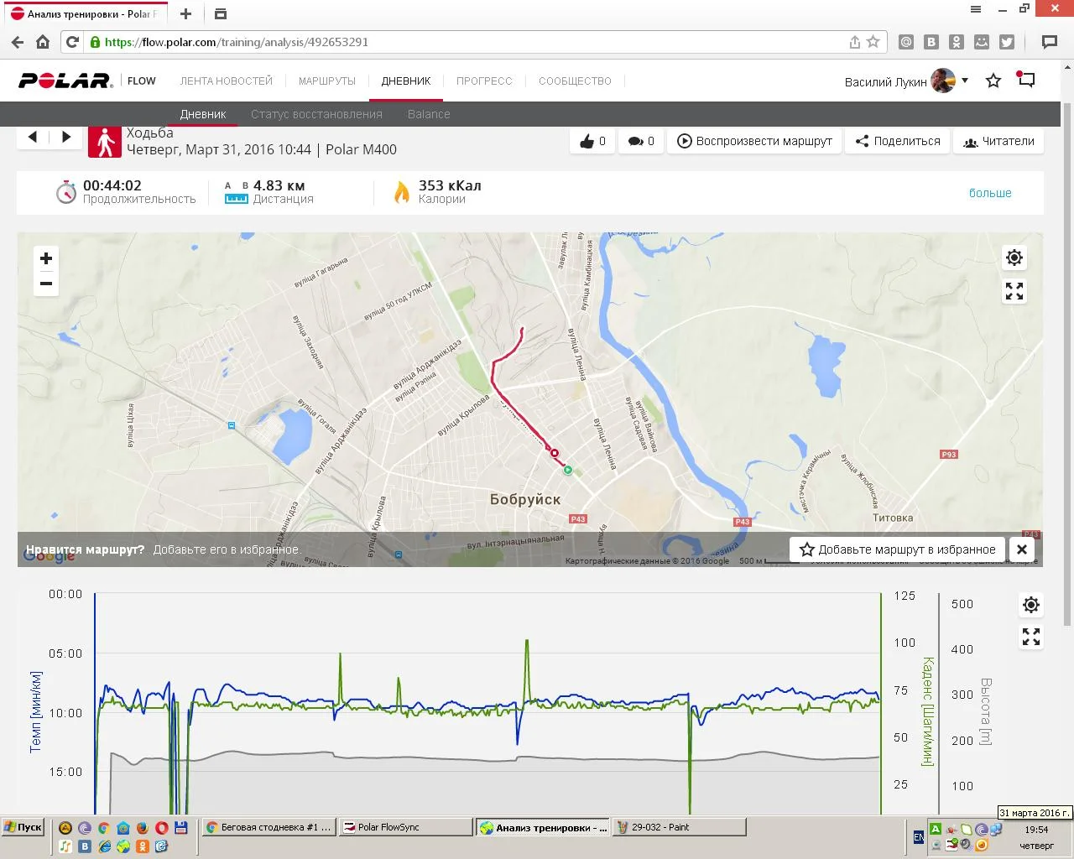The width and height of the screenshot is (1074, 859).
Task: Click the Поделиться button
Action: pyautogui.click(x=897, y=141)
